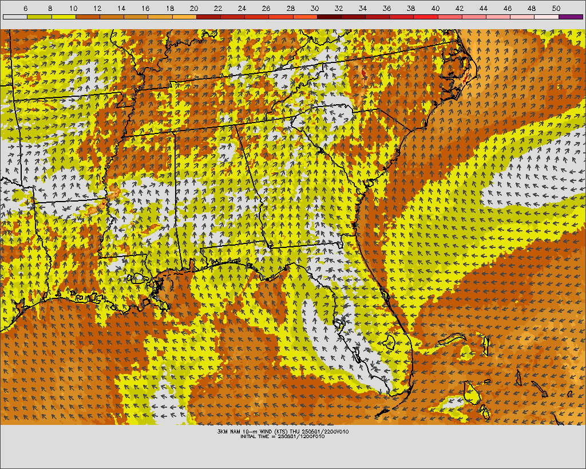
Task: Pick the bright yellow 8–10 knots swatch
Action: tap(64, 17)
